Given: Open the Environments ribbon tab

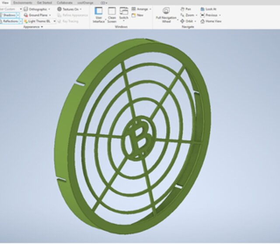Looking at the screenshot, I should pyautogui.click(x=23, y=3).
